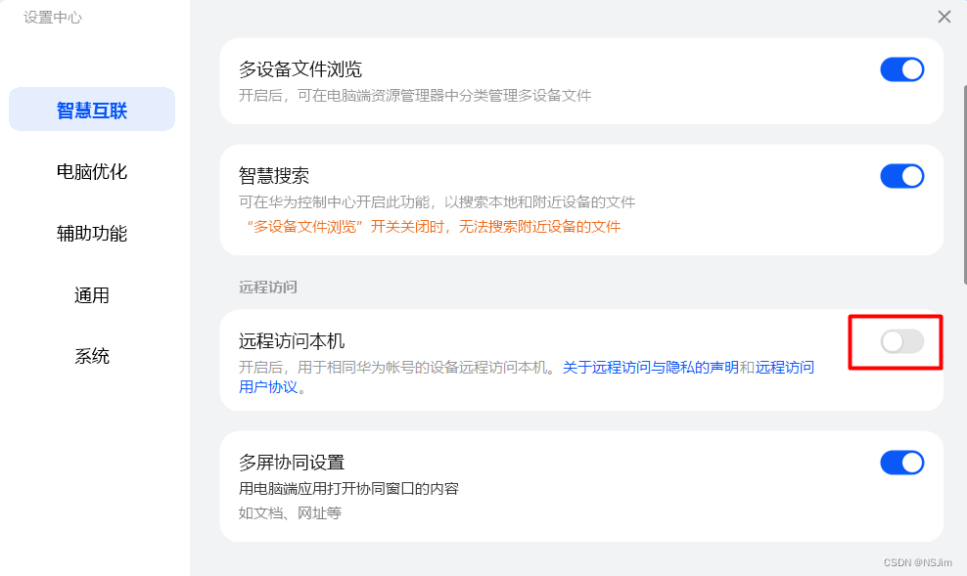The width and height of the screenshot is (967, 576).
Task: Go to the 通用 settings tab
Action: click(92, 294)
